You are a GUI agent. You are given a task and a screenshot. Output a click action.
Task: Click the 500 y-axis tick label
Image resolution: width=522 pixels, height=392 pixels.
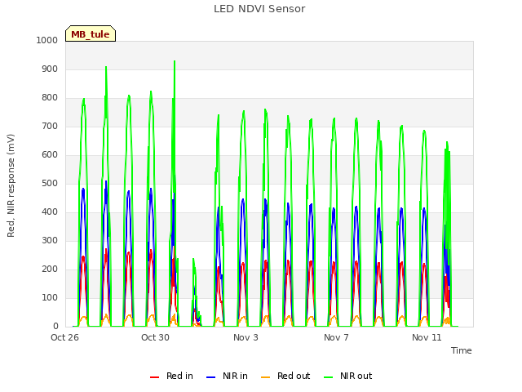pyautogui.click(x=50, y=183)
